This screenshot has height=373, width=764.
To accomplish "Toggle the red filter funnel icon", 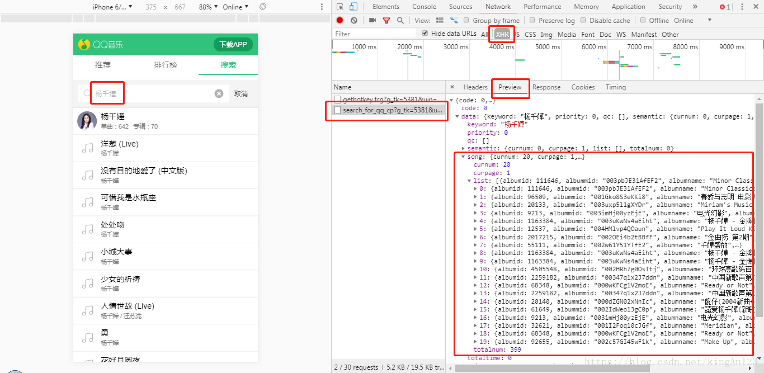I will coord(386,20).
